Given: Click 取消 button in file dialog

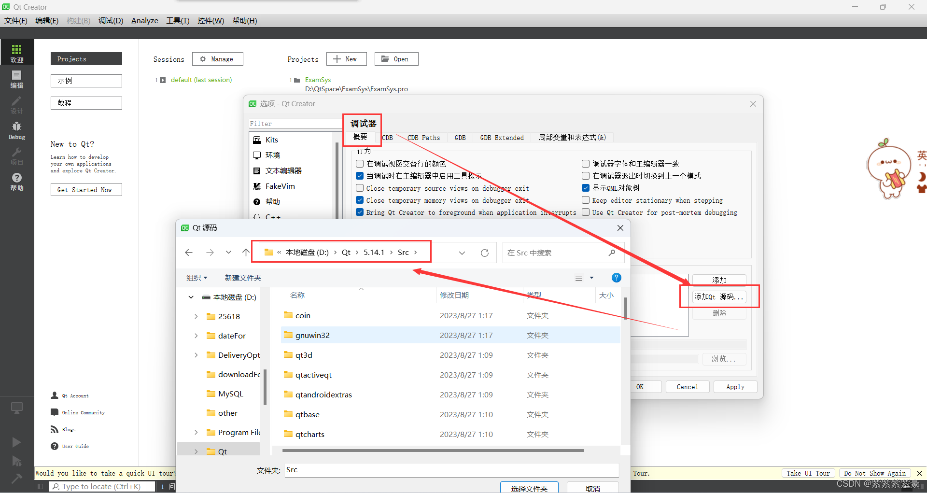Looking at the screenshot, I should pyautogui.click(x=593, y=488).
